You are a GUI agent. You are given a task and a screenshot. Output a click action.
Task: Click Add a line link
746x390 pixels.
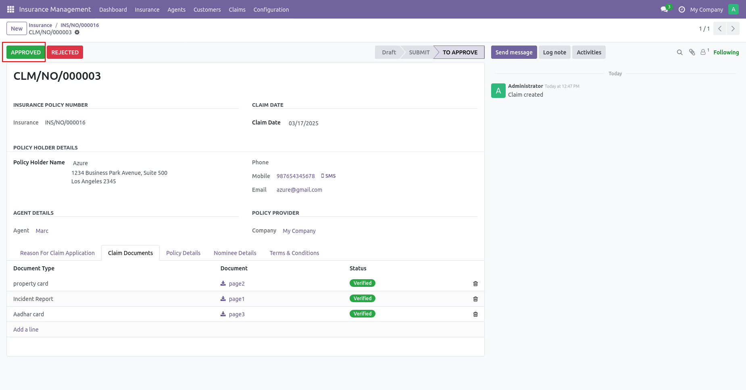[x=26, y=330]
